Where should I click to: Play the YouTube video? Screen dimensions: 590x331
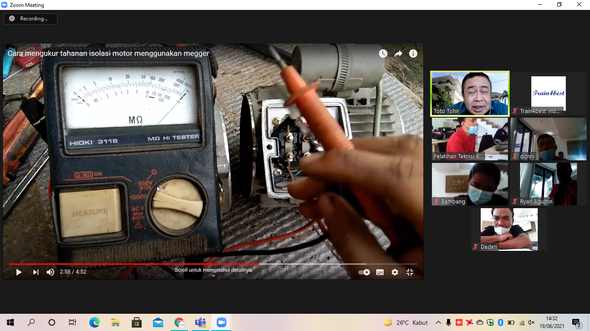(x=19, y=272)
